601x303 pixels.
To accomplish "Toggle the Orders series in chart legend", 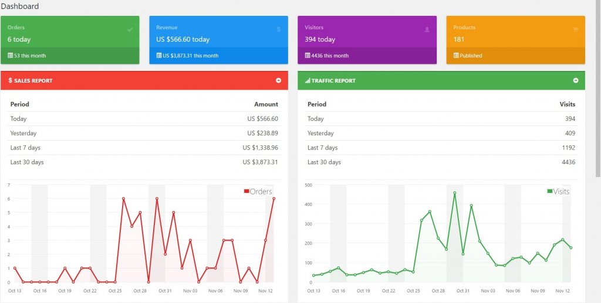I will point(258,191).
